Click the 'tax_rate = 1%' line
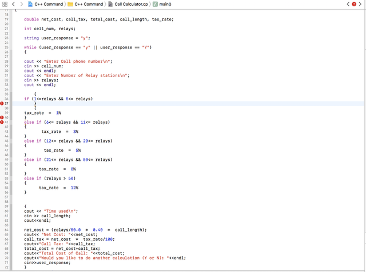Image resolution: width=366 pixels, height=272 pixels. 42,113
